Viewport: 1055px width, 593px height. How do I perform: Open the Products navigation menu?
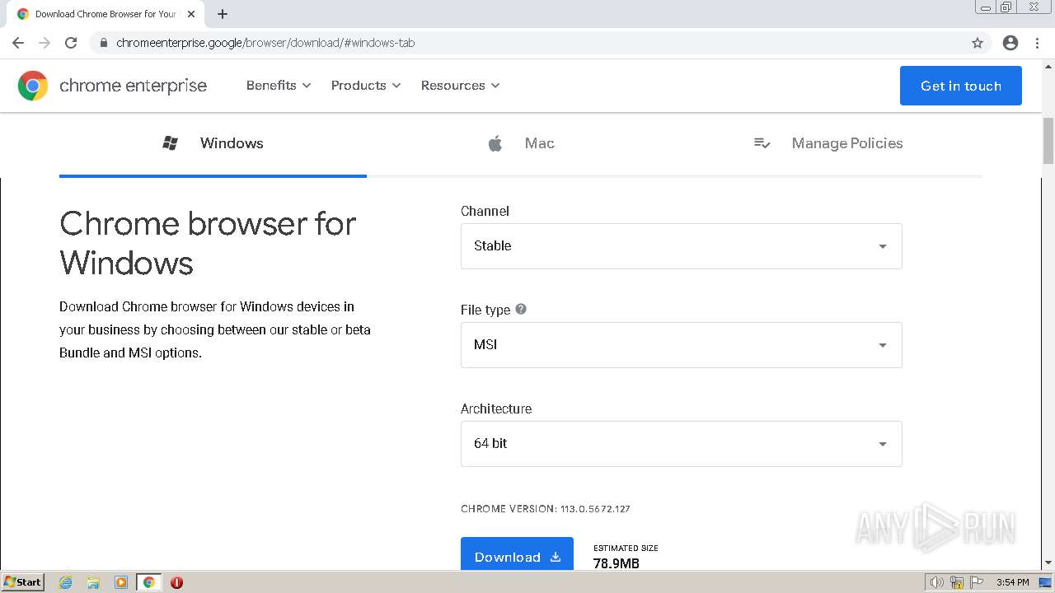[x=365, y=86]
